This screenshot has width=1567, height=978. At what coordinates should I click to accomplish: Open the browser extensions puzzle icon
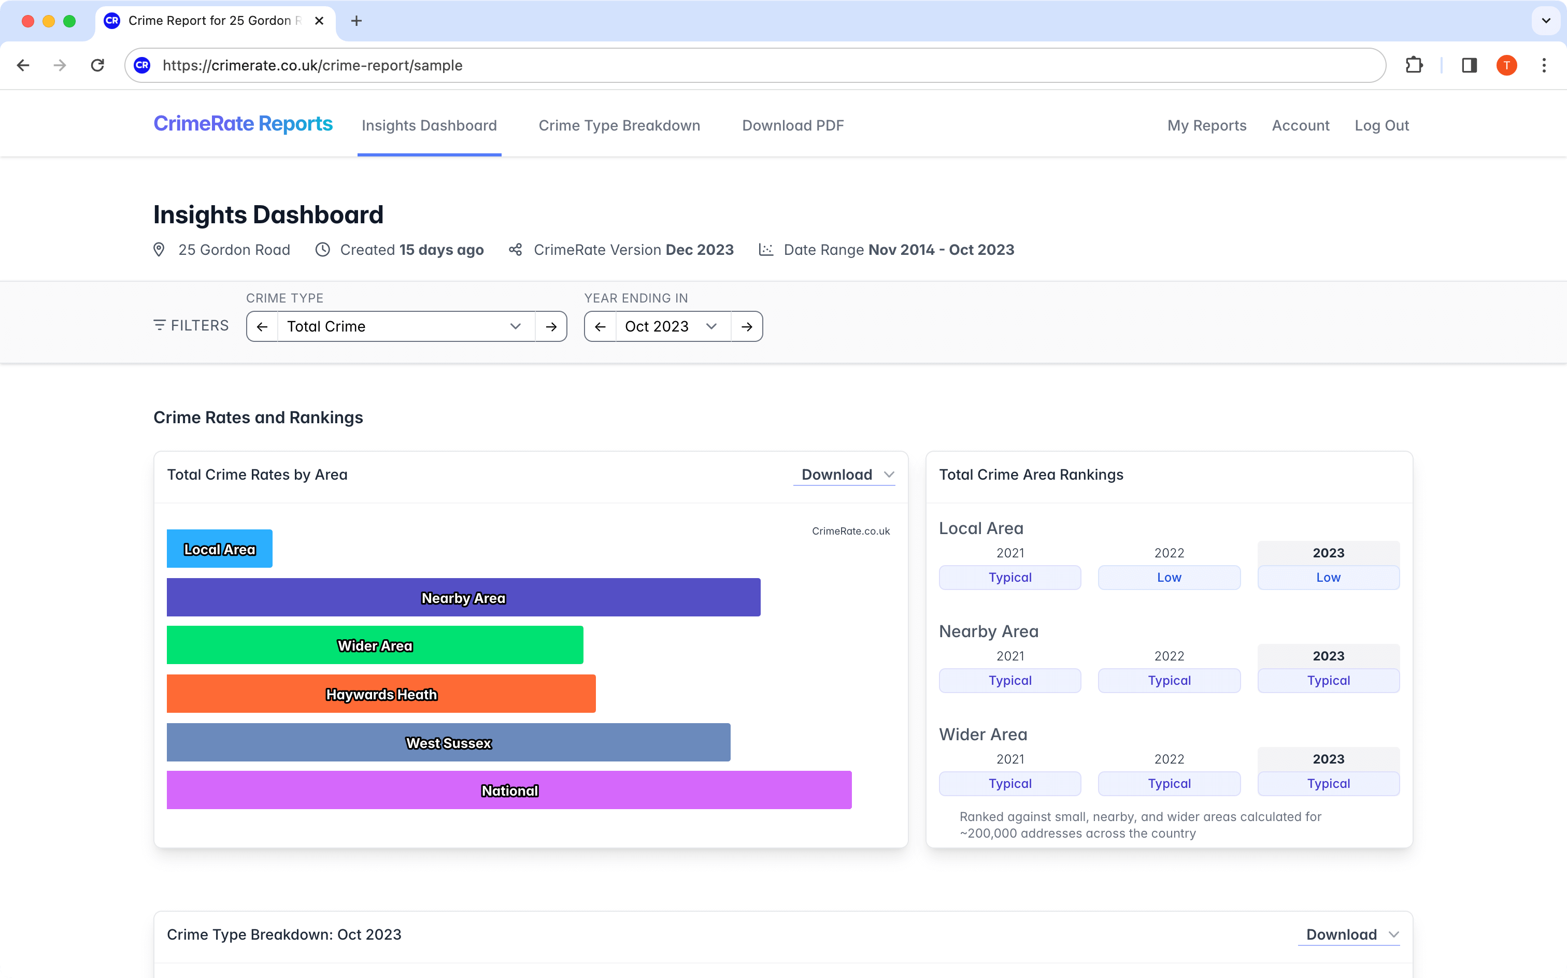tap(1414, 65)
